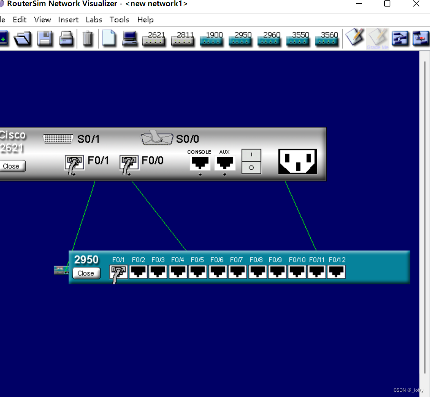Print the network using printer icon

pyautogui.click(x=66, y=38)
